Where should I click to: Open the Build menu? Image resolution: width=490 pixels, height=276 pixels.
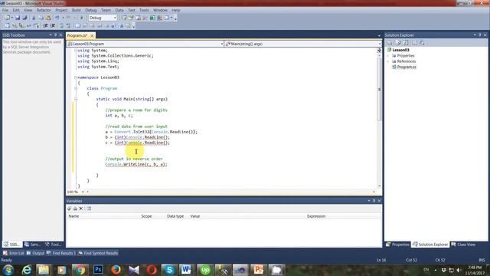(x=76, y=10)
